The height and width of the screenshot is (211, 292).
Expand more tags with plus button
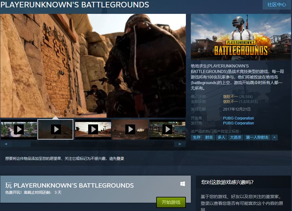pos(274,137)
